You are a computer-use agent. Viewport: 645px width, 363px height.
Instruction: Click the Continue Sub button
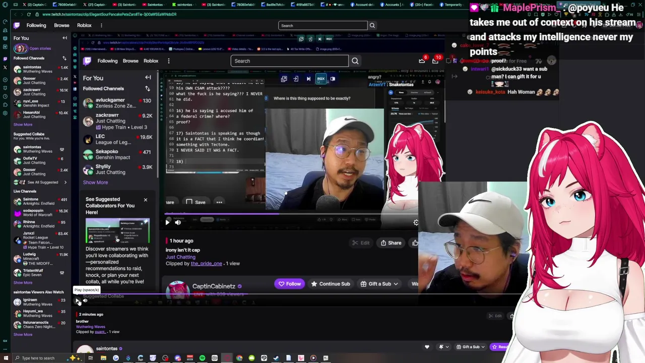(330, 284)
